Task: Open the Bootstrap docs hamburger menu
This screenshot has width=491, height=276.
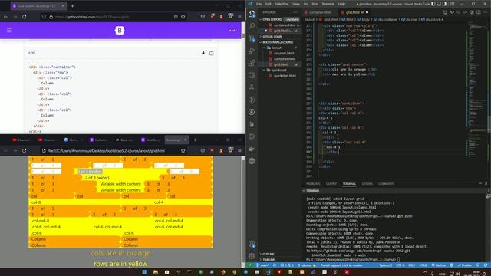Action: click(9, 31)
